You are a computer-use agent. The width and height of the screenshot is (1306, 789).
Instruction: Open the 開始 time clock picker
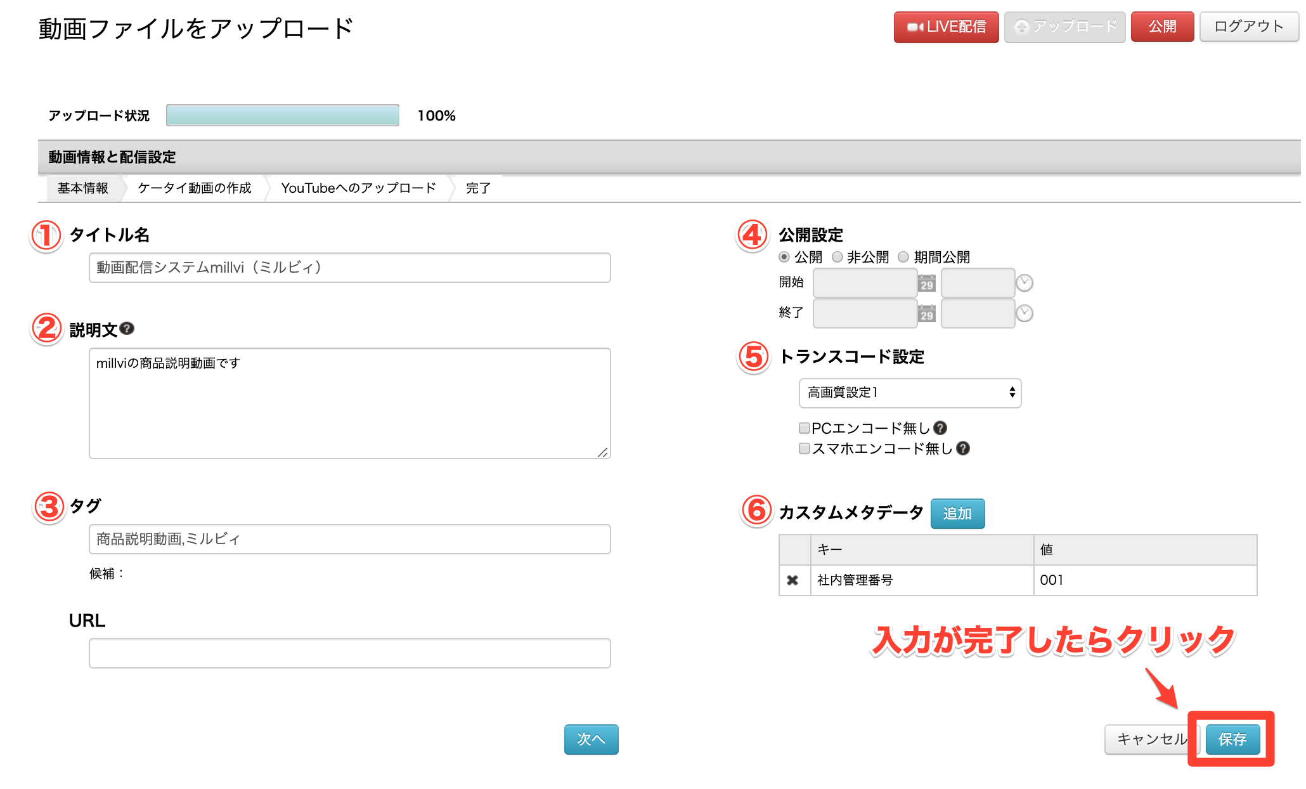point(1025,283)
